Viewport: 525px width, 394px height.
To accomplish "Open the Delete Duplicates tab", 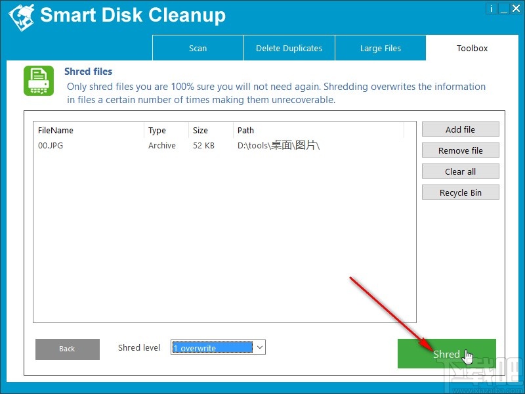I will (x=289, y=48).
